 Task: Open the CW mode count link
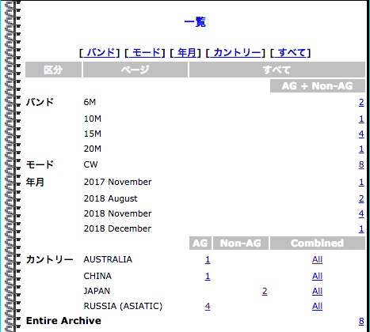(361, 164)
